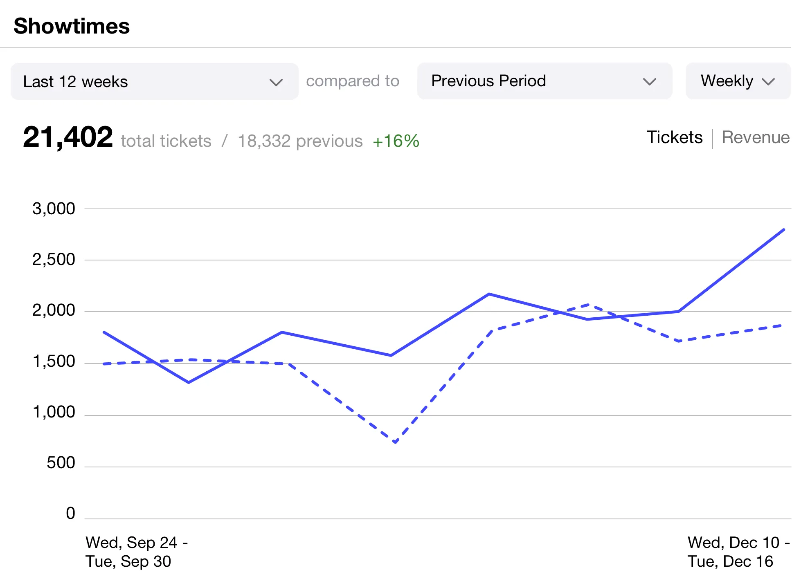Click the solid line's final peak data point

point(783,230)
